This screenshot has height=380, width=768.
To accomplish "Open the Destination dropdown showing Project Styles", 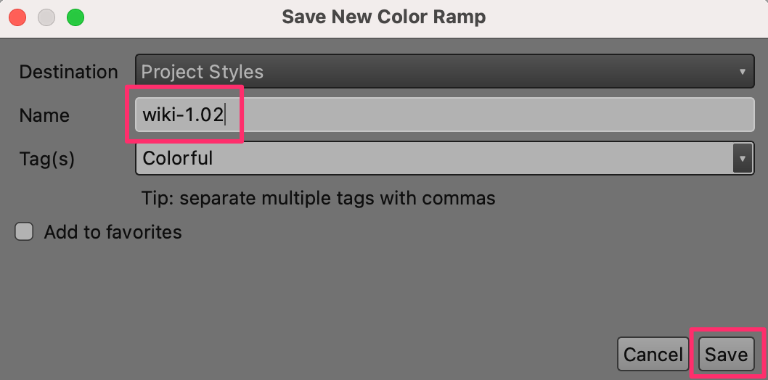I will [436, 72].
